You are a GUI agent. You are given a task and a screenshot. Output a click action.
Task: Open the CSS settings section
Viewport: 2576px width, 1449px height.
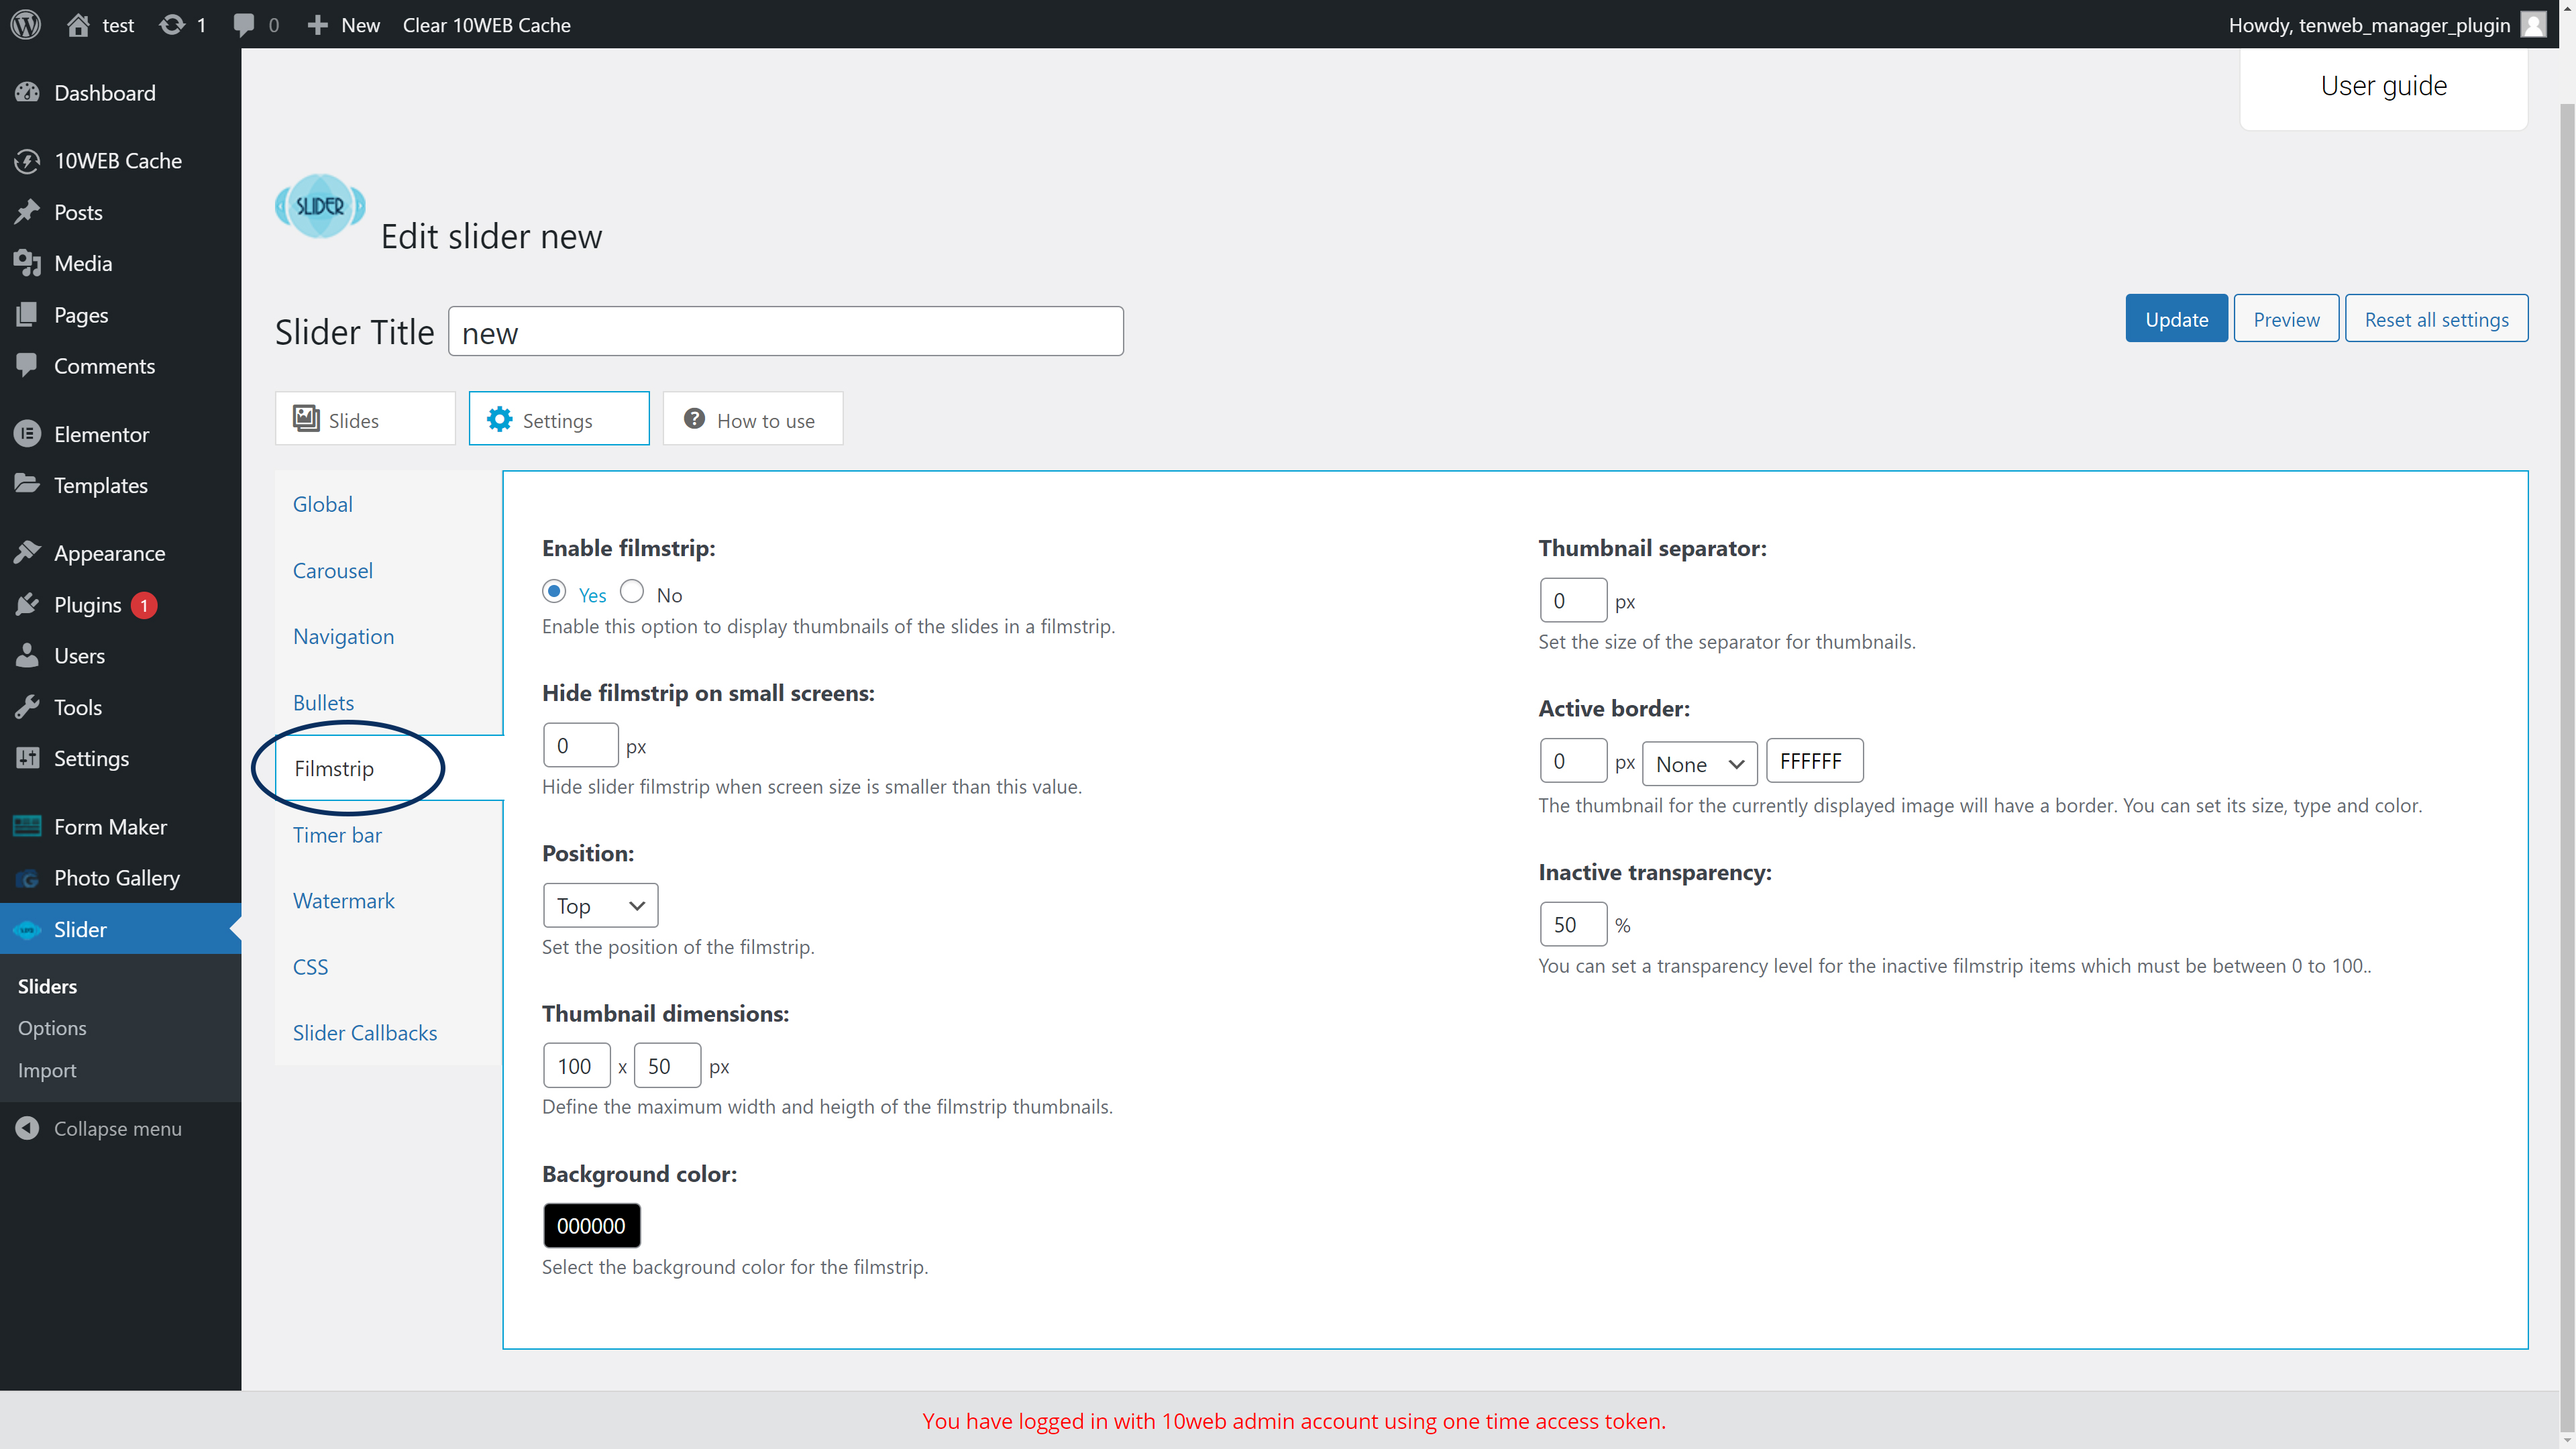(311, 966)
